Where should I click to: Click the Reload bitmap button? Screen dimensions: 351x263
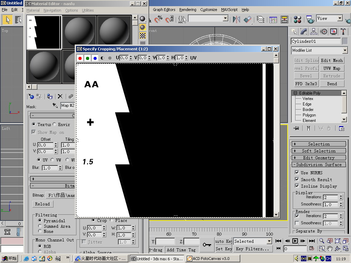click(x=43, y=204)
